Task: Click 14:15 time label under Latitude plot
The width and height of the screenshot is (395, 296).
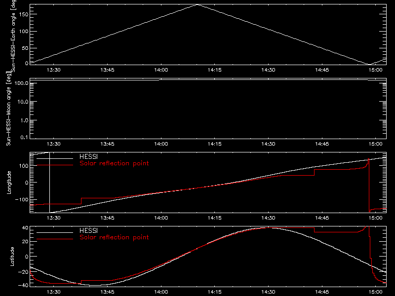Action: [x=215, y=292]
